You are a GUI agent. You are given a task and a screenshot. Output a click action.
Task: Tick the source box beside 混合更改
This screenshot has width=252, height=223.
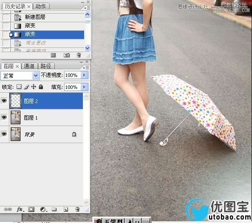(6, 43)
